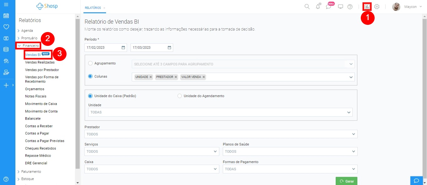This screenshot has height=185, width=427.
Task: Open Vendas por Forma de Recebimento report
Action: (42, 79)
